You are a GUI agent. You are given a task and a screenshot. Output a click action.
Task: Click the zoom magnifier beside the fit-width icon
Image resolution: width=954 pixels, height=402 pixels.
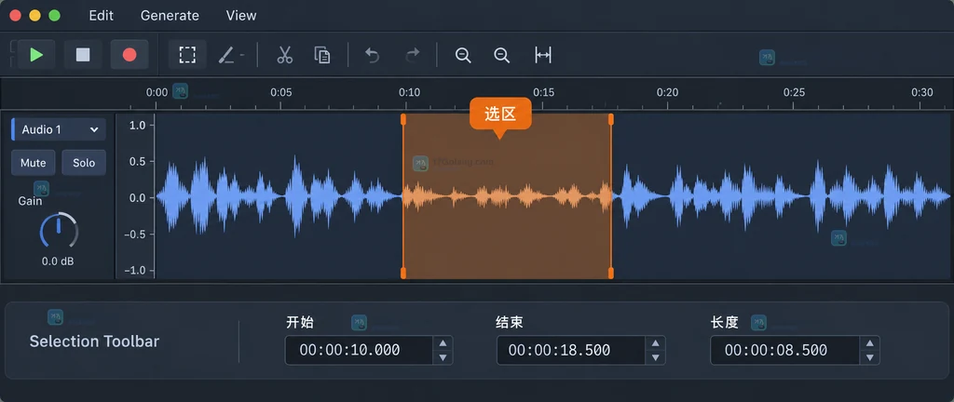point(501,55)
